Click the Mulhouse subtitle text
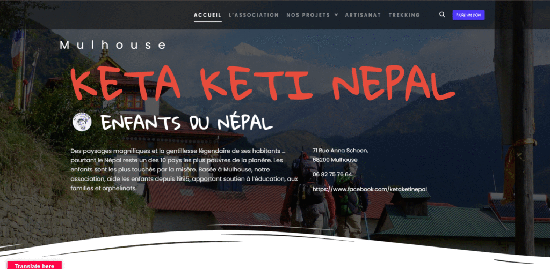This screenshot has height=269, width=550. 113,45
